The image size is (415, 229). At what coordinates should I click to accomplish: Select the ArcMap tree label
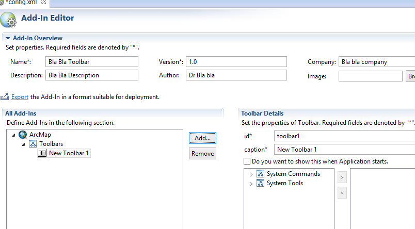pyautogui.click(x=40, y=135)
